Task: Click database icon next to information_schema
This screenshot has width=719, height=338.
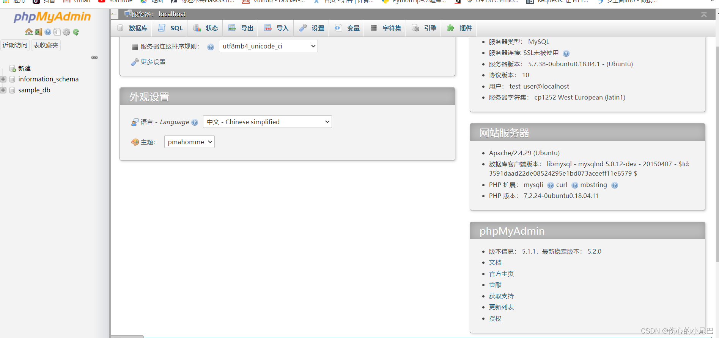Action: pos(12,79)
